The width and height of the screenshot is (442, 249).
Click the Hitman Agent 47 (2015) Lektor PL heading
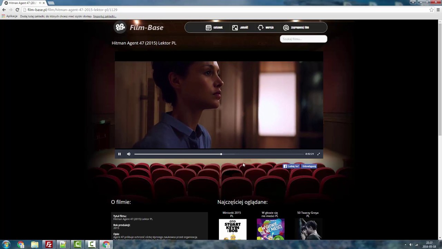pos(144,43)
